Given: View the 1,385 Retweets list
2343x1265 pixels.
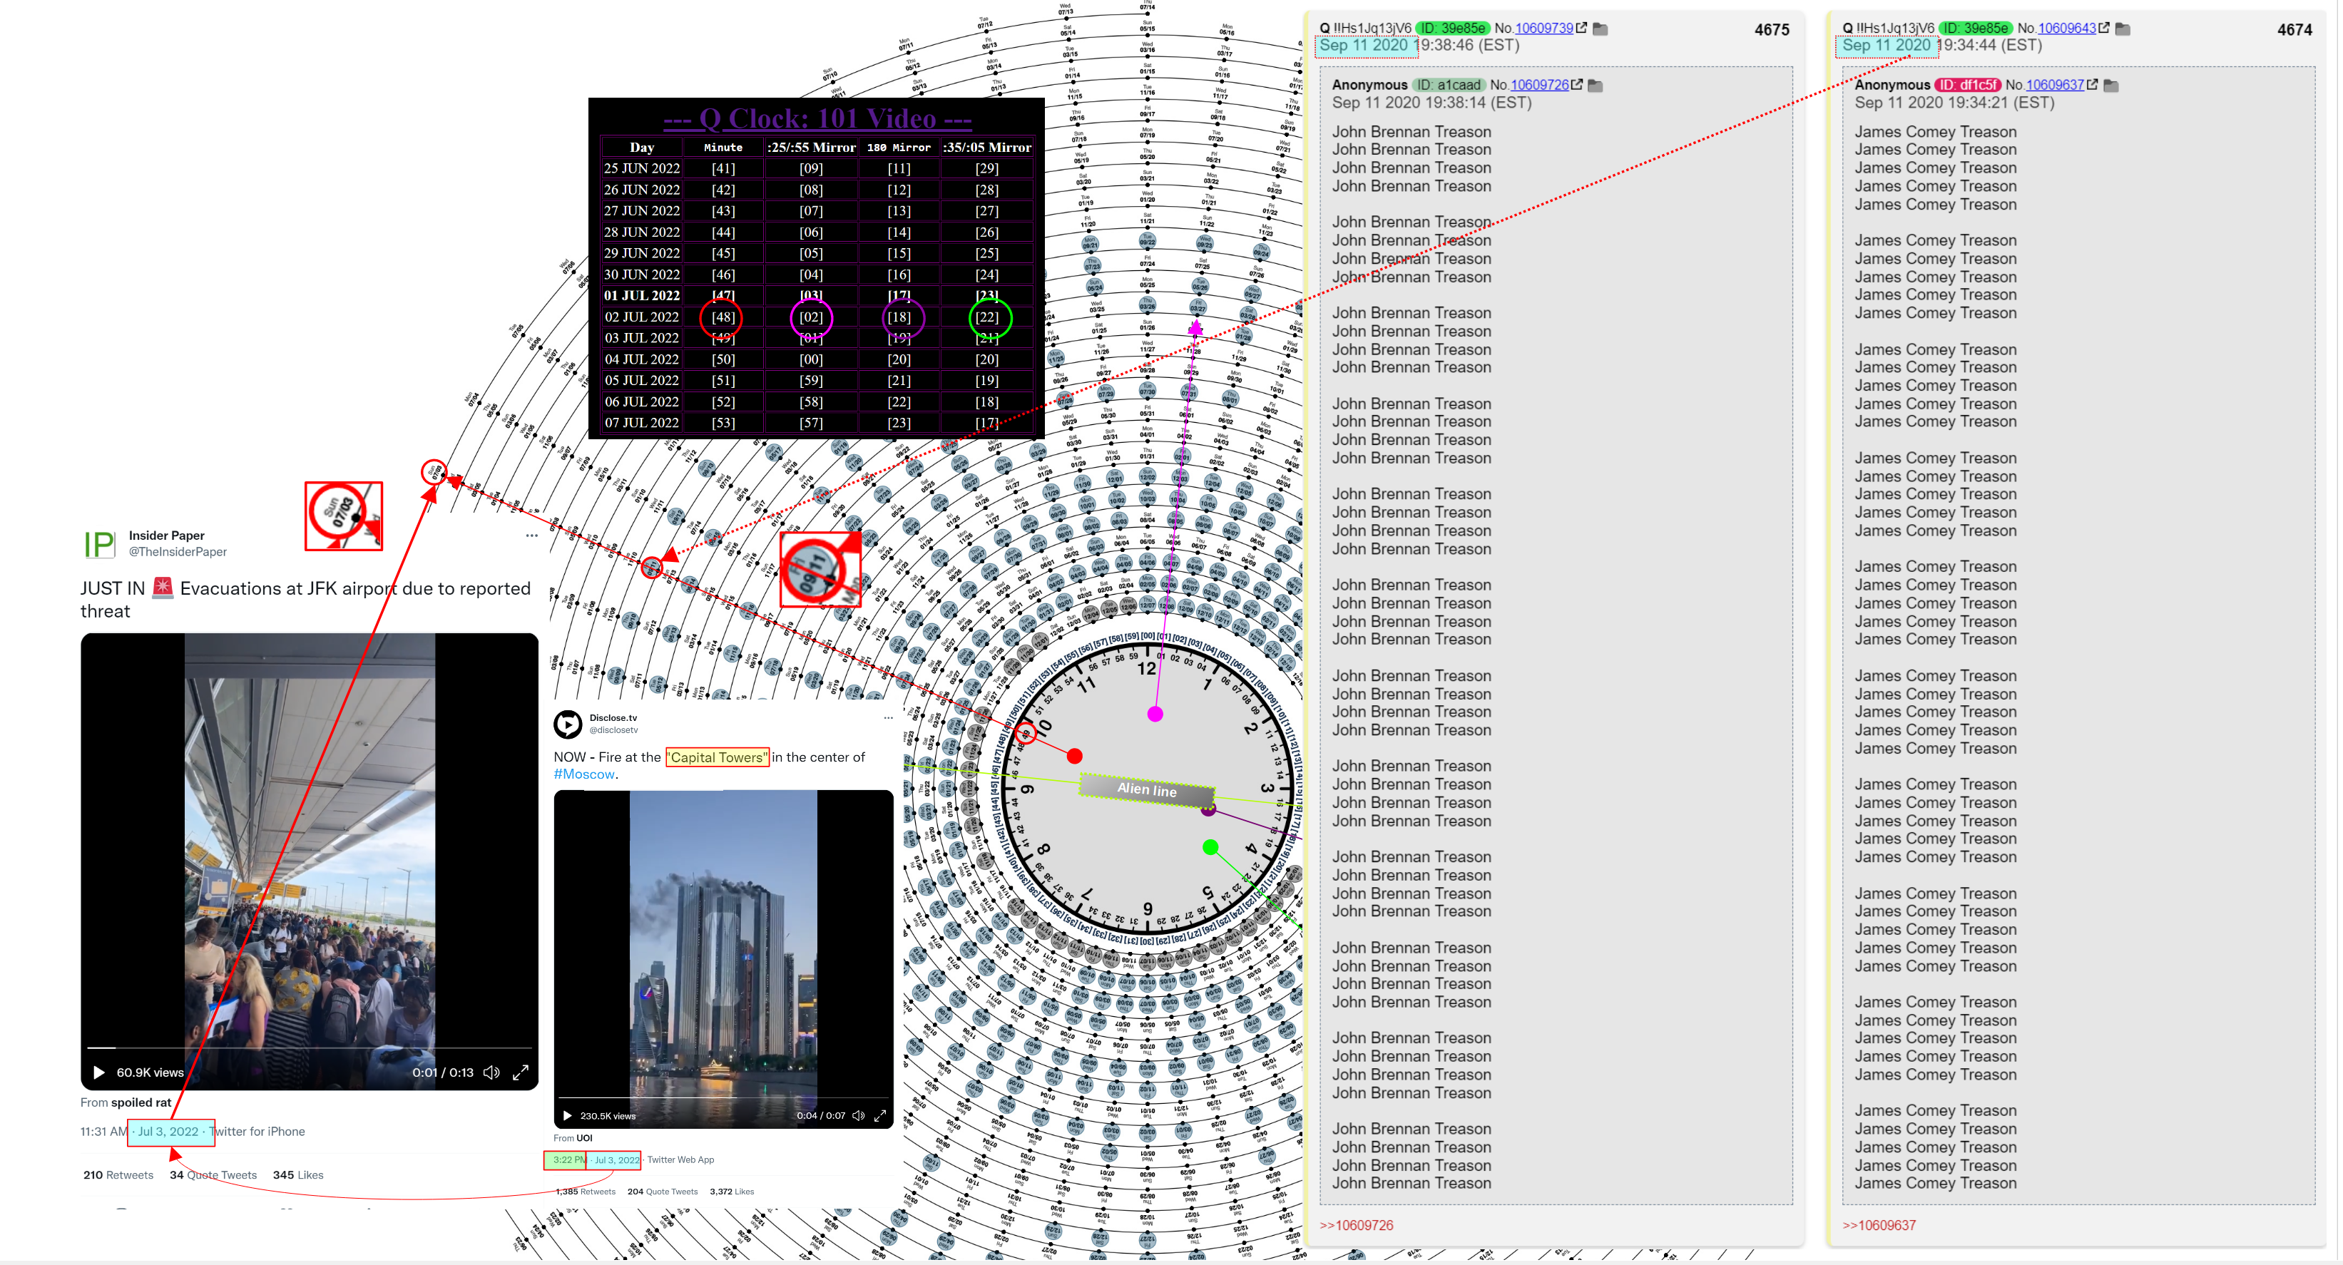Looking at the screenshot, I should point(585,1192).
